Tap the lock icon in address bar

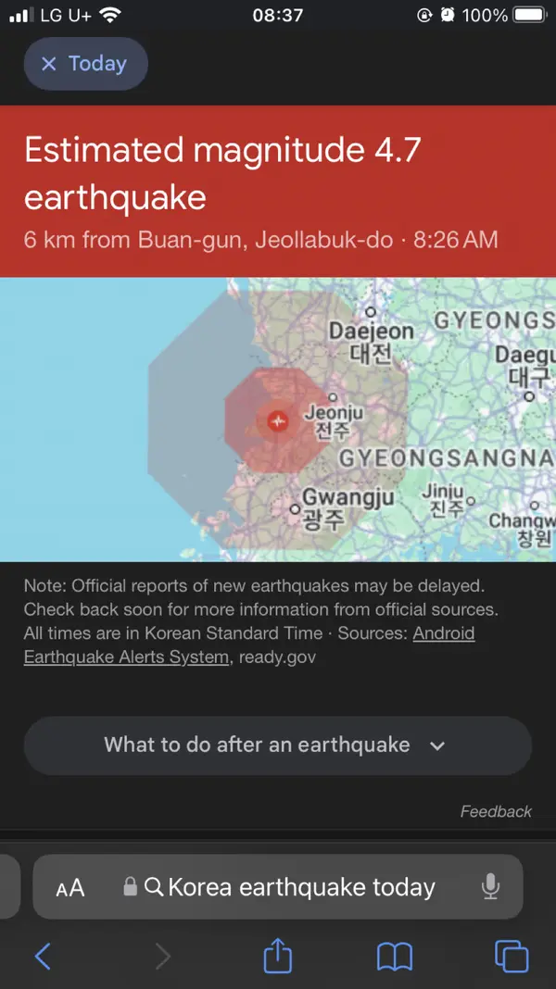(130, 886)
